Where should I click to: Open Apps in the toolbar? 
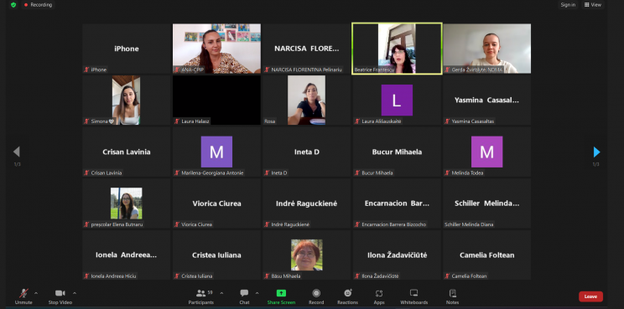point(379,296)
